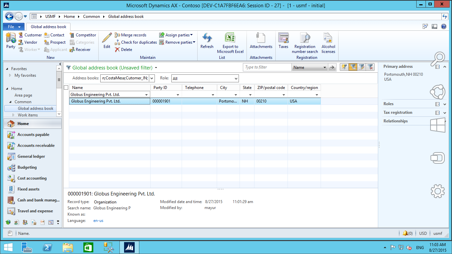Open the Help icon in title area

[x=443, y=26]
